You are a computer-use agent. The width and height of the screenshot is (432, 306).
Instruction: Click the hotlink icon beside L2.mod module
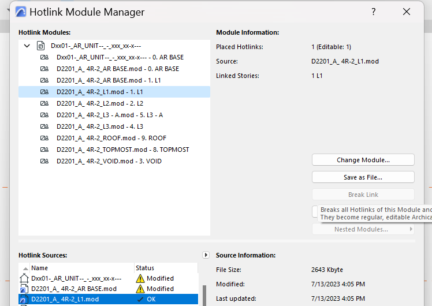tap(44, 103)
